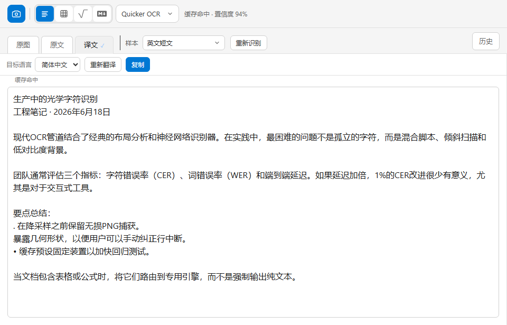Click the line starting with 暴露几何形状
The width and height of the screenshot is (507, 325).
pyautogui.click(x=100, y=239)
